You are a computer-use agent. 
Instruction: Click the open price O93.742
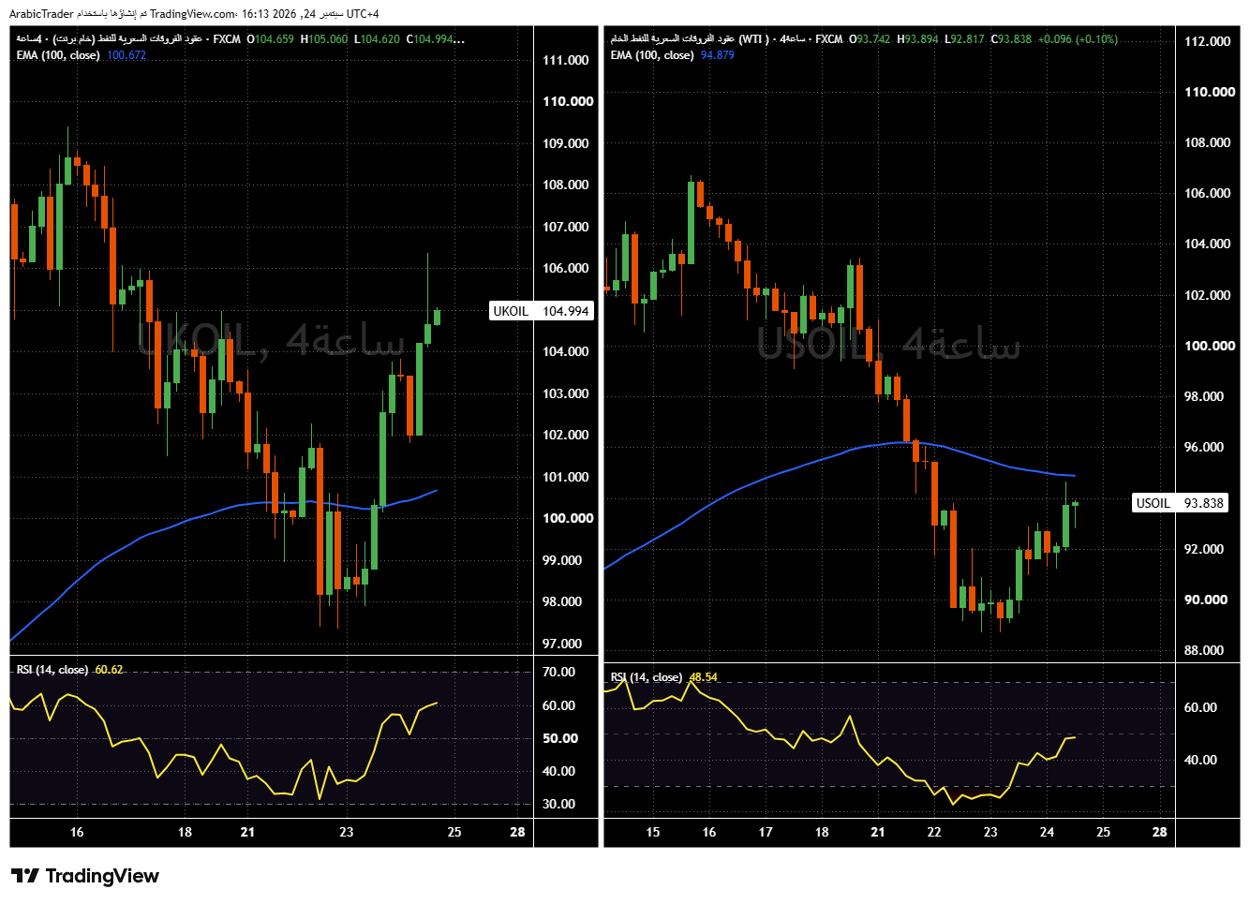pos(871,39)
